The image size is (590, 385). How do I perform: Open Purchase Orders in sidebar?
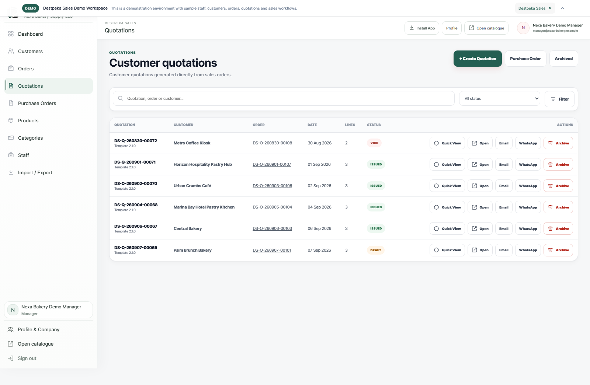click(48, 103)
